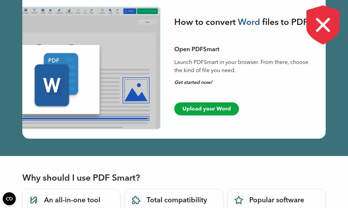This screenshot has width=348, height=208.
Task: Click the zoom out minus icon
Action: click(141, 22)
